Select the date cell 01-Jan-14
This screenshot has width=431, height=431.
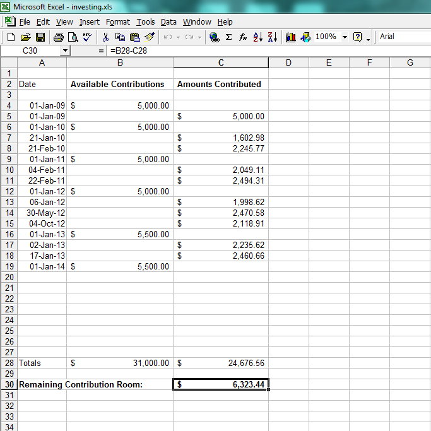[x=42, y=266]
